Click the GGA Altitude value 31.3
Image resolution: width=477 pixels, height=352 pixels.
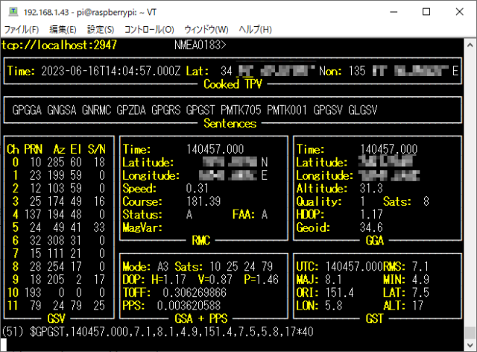(x=371, y=188)
